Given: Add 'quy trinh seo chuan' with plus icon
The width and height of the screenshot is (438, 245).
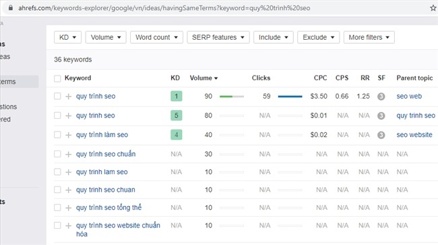Looking at the screenshot, I should [x=69, y=190].
